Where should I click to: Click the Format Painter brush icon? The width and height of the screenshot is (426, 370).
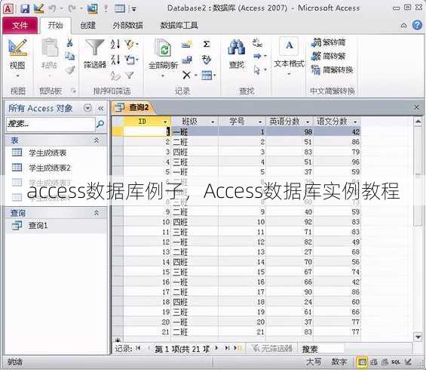(70, 70)
